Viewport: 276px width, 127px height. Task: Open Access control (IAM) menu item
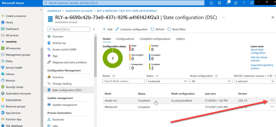64,50
